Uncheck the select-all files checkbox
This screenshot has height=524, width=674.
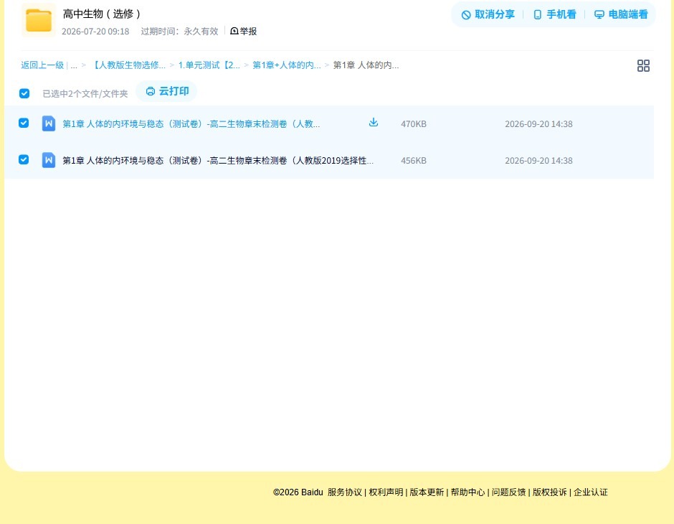(x=24, y=93)
